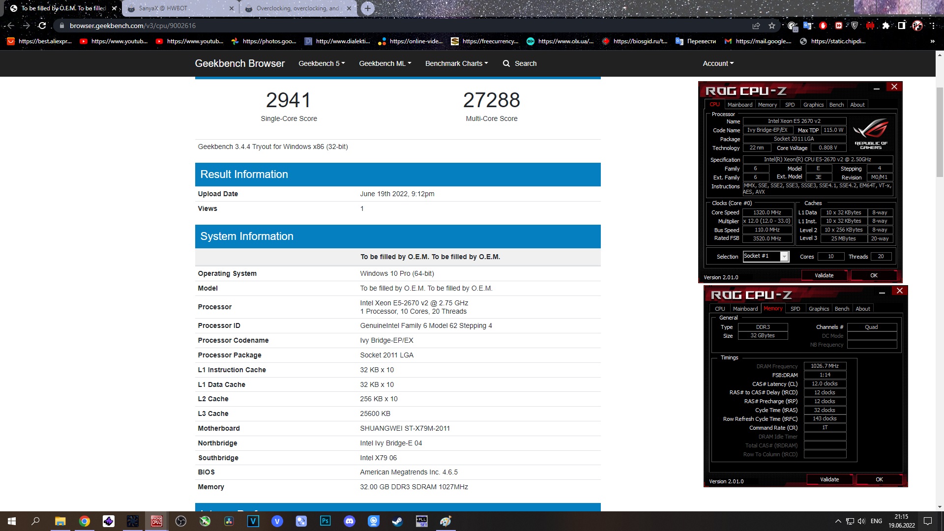Viewport: 944px width, 531px height.
Task: Bookmark this page with the star icon
Action: tap(772, 26)
